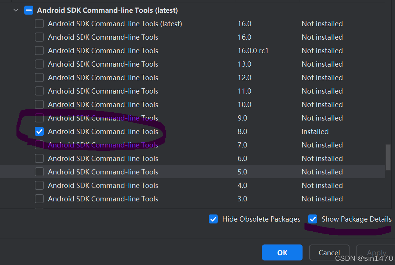Click the package list vertical scrollbar thumb
The width and height of the screenshot is (395, 265).
click(388, 157)
